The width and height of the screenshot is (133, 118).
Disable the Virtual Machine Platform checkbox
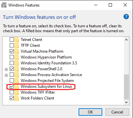[x=12, y=51]
